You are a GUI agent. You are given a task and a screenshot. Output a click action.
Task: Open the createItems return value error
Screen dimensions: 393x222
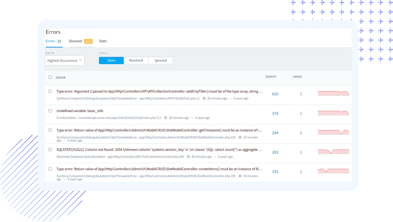coord(159,169)
